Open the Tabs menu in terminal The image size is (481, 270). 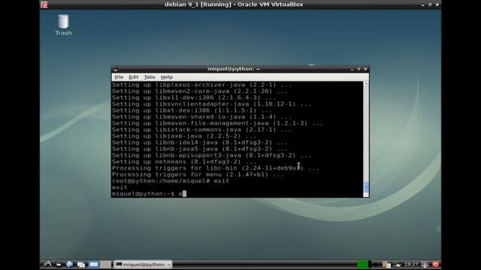point(150,77)
